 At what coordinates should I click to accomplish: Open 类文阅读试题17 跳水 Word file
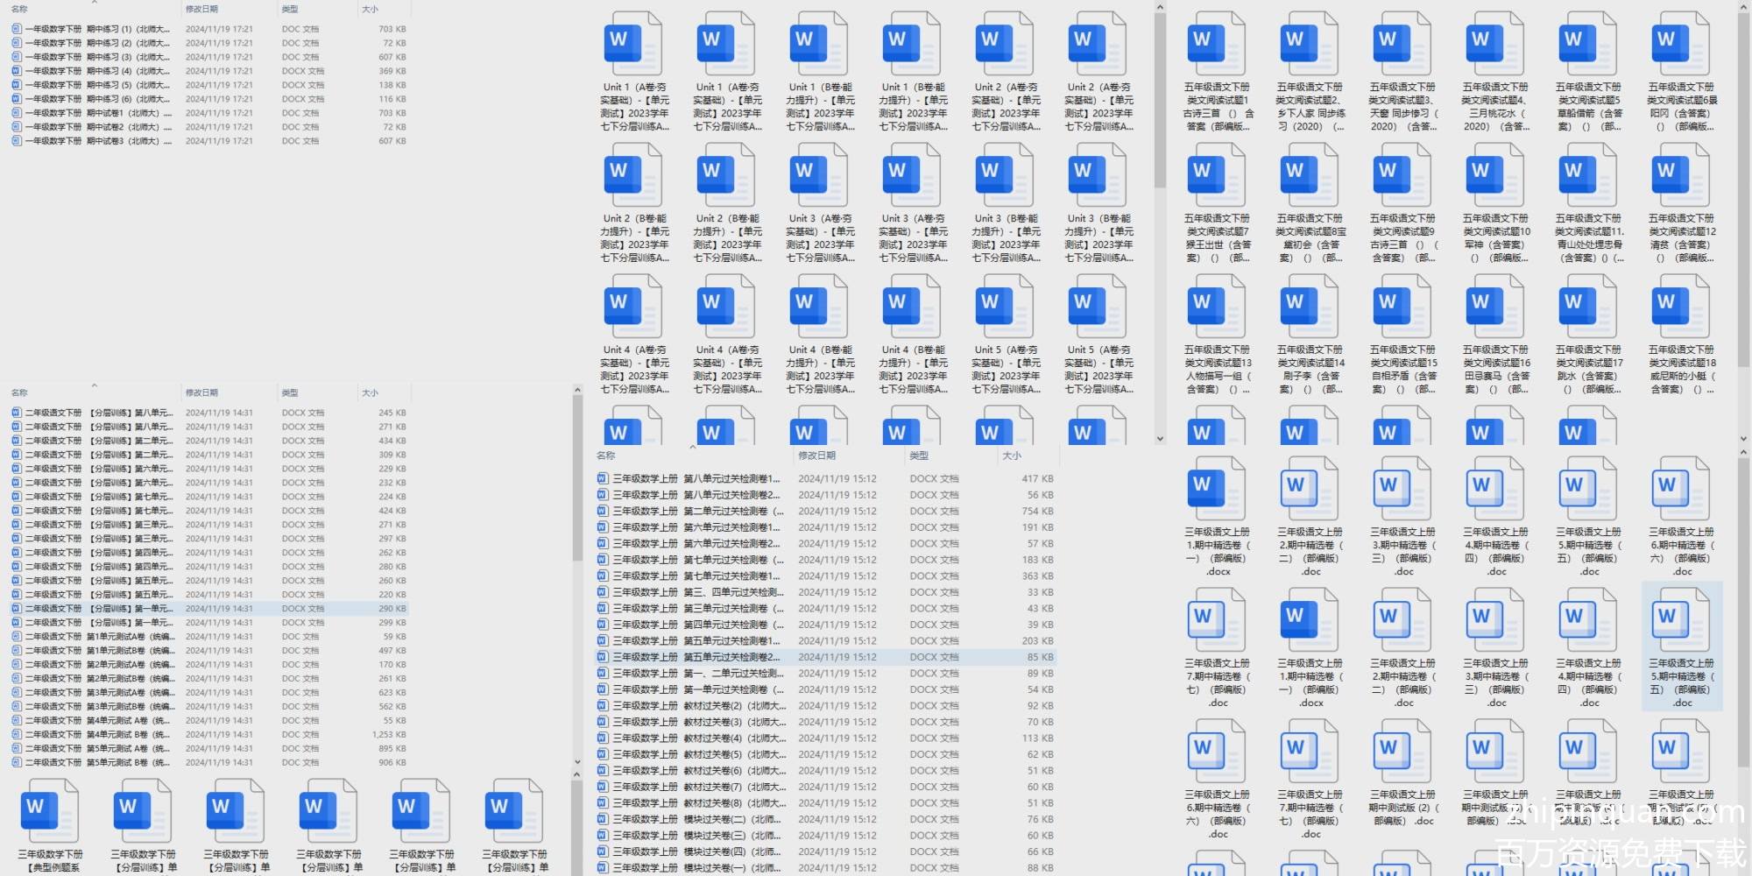point(1589,307)
